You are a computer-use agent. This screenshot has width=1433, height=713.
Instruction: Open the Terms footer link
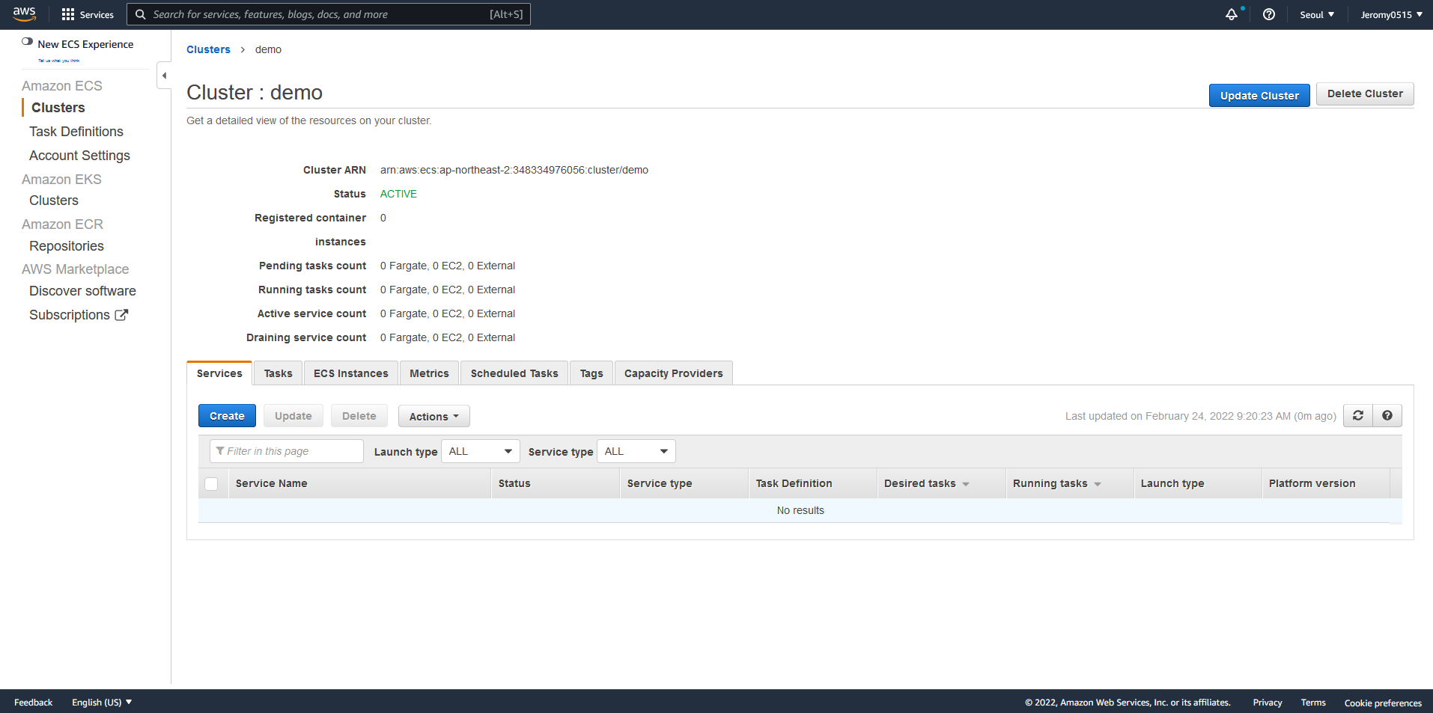pyautogui.click(x=1313, y=703)
